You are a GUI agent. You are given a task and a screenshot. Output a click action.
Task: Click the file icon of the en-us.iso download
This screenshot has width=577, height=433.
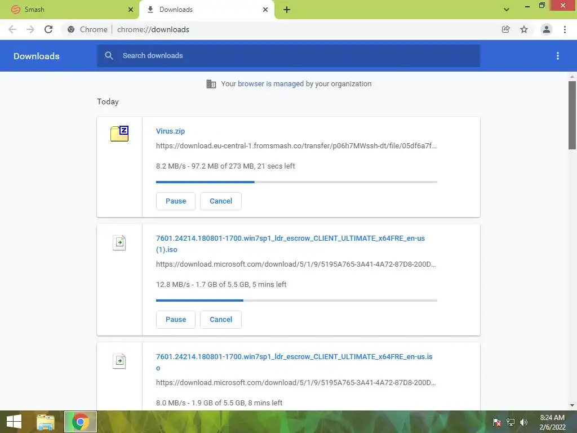coord(119,361)
